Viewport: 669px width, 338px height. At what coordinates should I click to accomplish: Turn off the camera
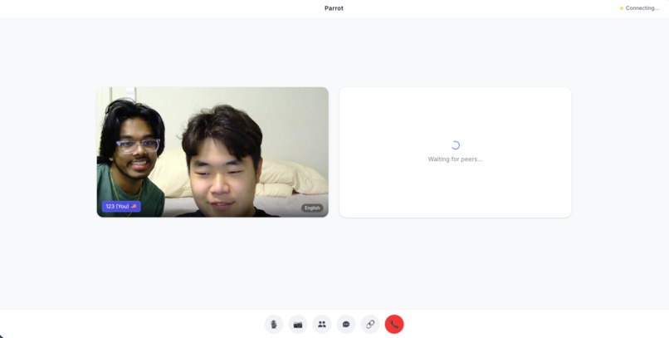pos(298,325)
